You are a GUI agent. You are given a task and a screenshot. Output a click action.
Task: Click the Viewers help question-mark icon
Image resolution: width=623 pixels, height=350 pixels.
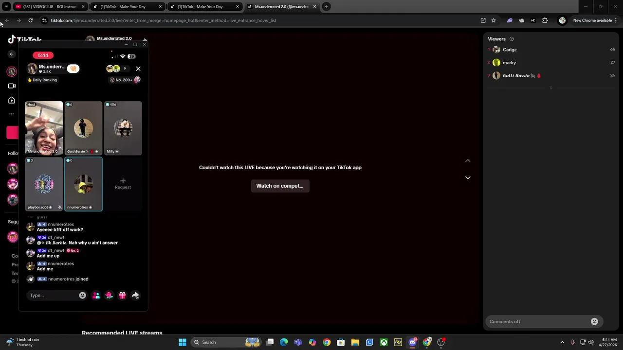(x=512, y=39)
